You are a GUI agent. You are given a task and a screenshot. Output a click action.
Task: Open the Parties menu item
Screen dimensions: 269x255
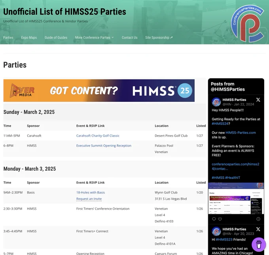(8, 38)
